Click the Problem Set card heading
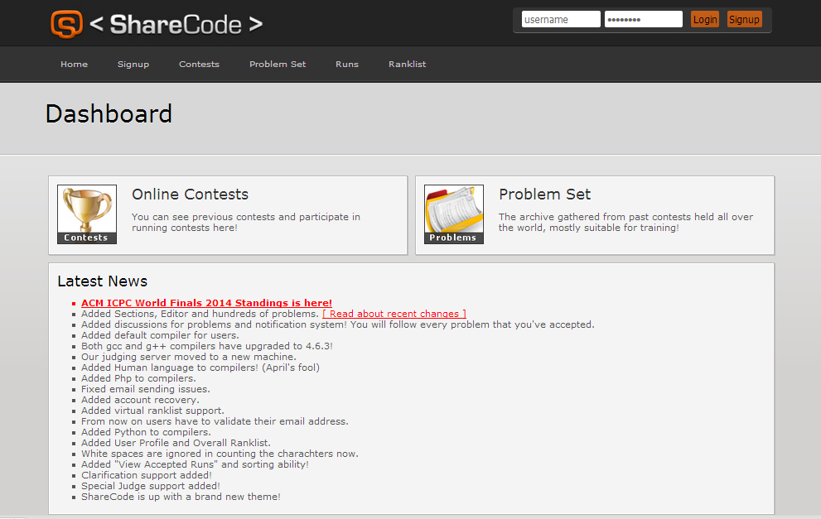821x519 pixels. click(x=544, y=195)
